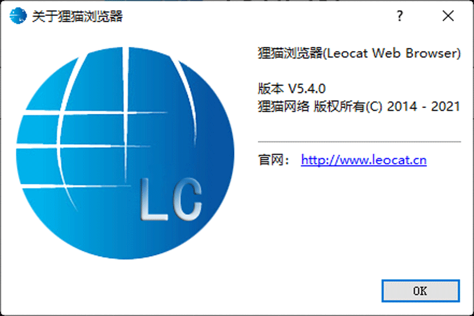Click the question mark help button

click(399, 16)
